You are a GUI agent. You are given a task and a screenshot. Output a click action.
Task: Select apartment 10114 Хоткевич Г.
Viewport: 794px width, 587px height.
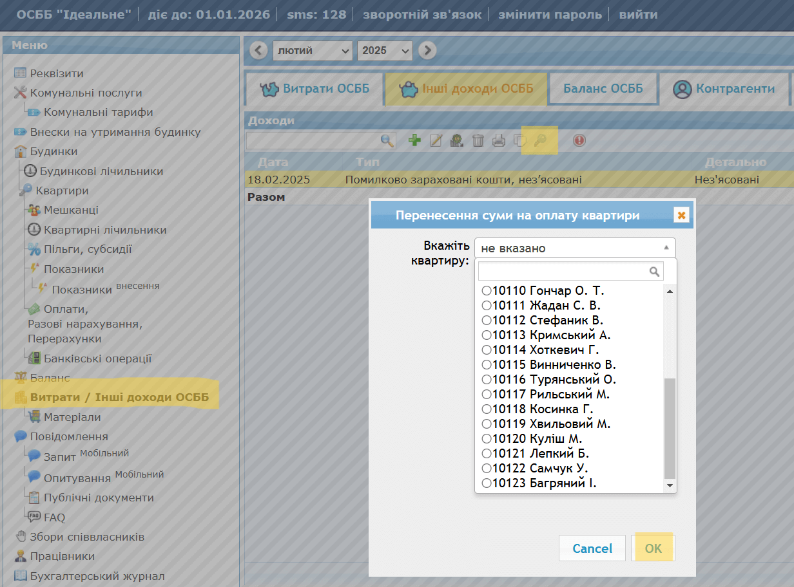point(541,349)
